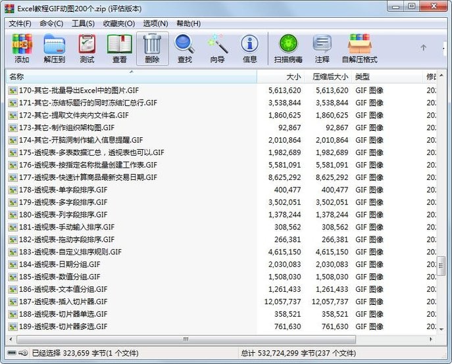Click GIF icon of file 178-透视表-单字段排序
This screenshot has height=364, width=452.
(x=13, y=190)
